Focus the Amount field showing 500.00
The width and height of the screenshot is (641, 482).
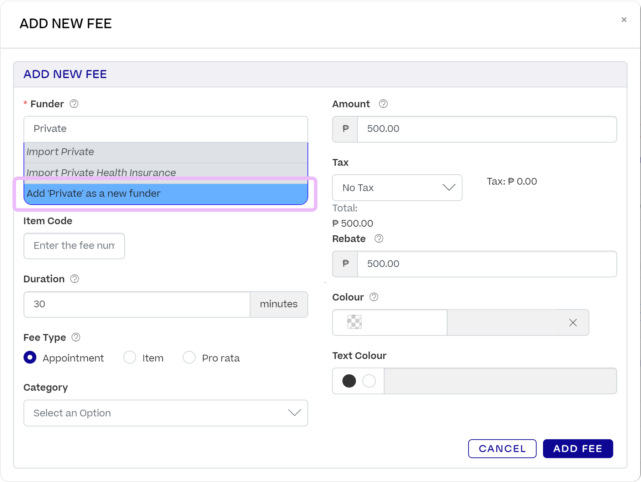487,129
